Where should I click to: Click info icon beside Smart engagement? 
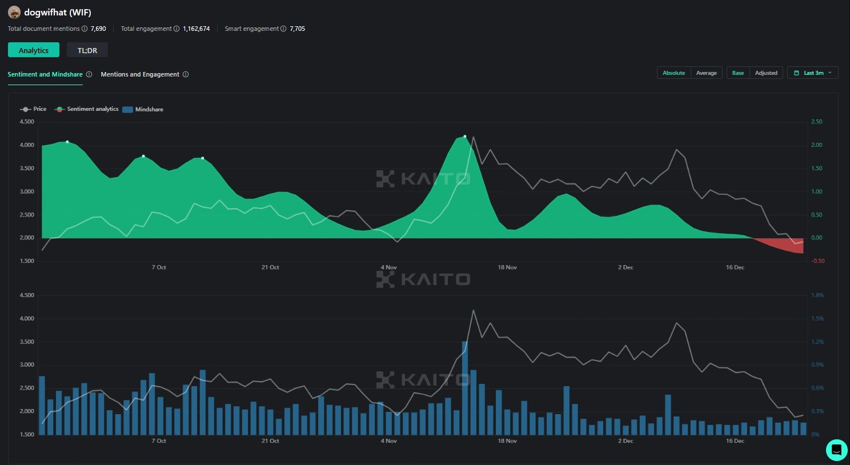(283, 29)
